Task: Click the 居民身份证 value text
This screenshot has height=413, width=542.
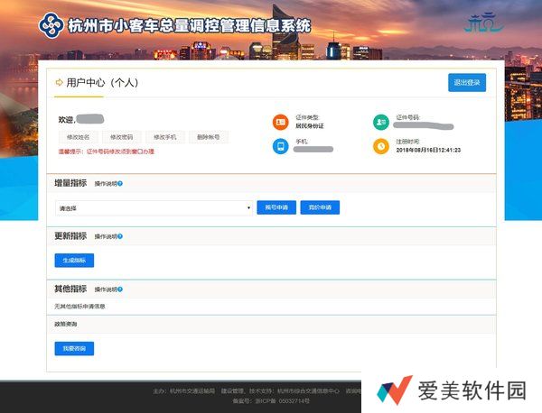Action: (x=310, y=126)
